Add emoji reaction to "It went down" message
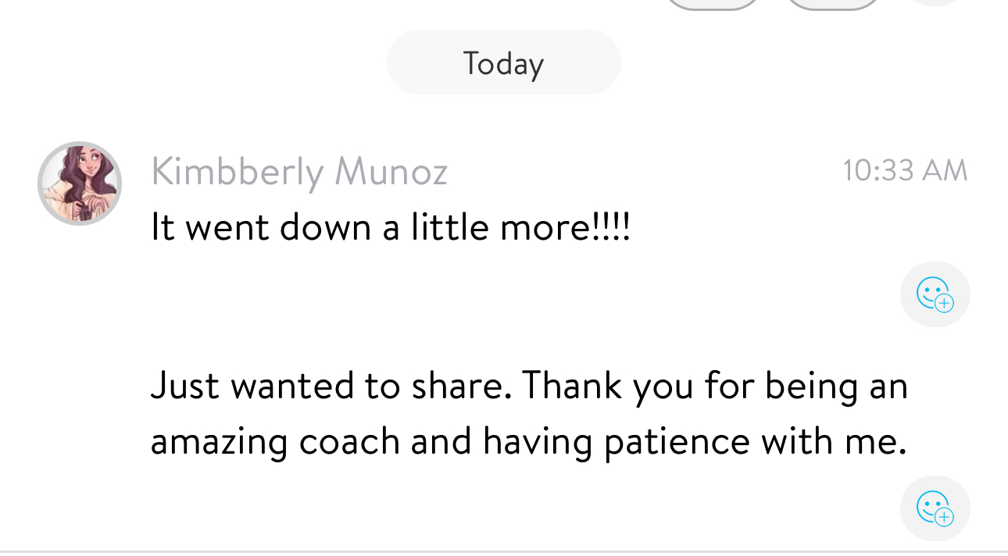 click(x=935, y=295)
